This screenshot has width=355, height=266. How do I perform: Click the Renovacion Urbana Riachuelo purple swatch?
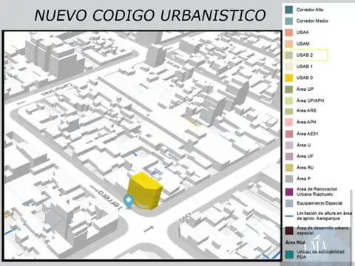pyautogui.click(x=289, y=191)
